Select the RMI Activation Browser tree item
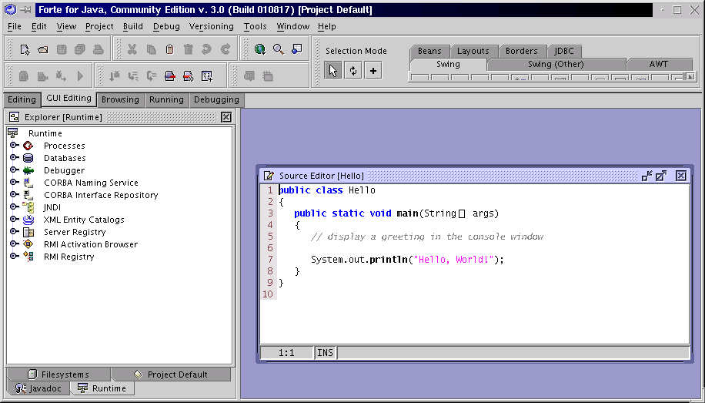 (90, 244)
